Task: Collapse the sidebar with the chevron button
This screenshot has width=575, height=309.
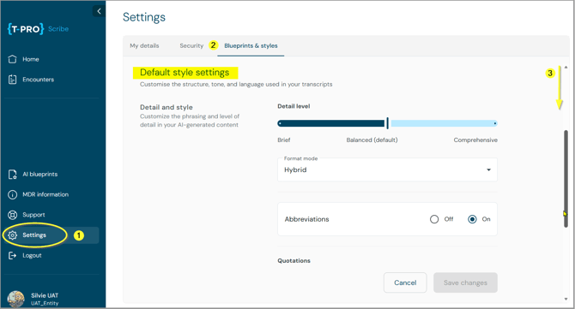Action: pyautogui.click(x=99, y=11)
